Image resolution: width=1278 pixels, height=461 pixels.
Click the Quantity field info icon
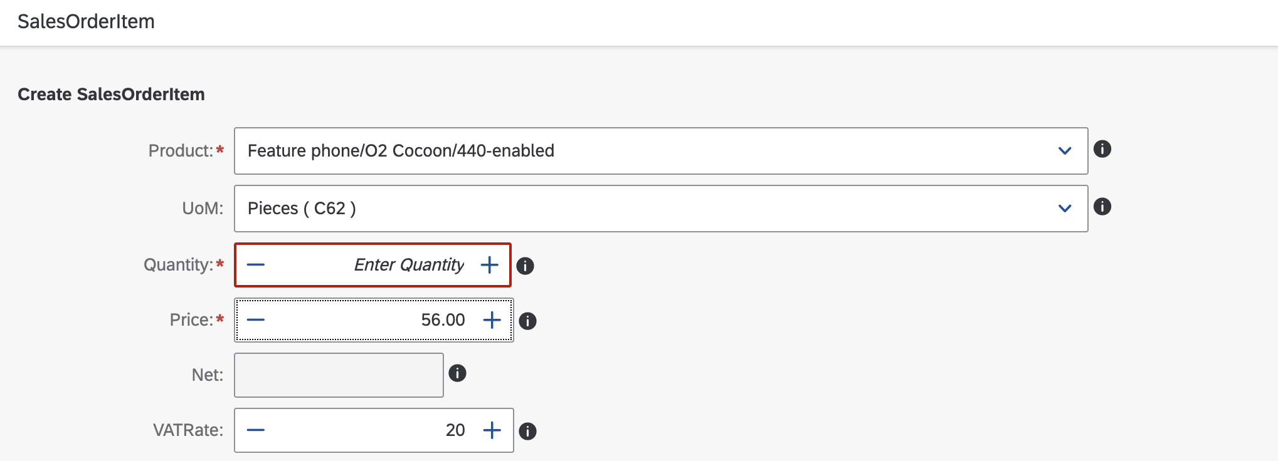(x=525, y=266)
